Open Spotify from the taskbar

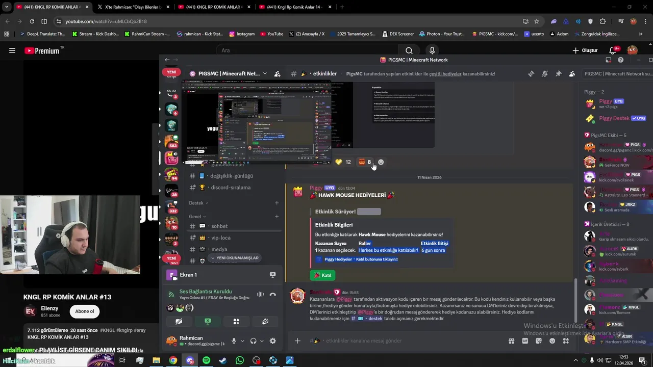[x=206, y=360]
